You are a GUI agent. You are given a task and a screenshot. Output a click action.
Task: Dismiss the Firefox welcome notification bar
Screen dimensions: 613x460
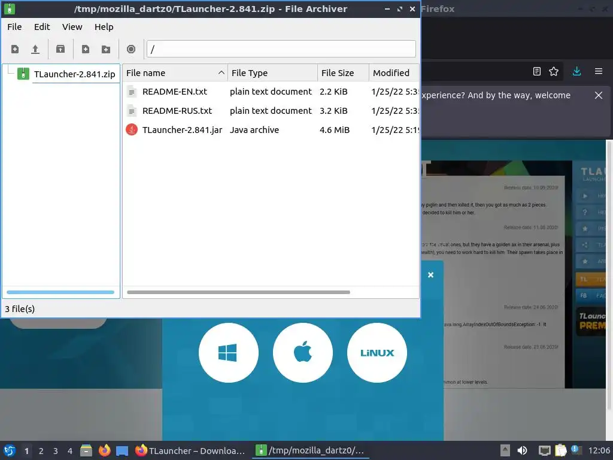[x=599, y=95]
